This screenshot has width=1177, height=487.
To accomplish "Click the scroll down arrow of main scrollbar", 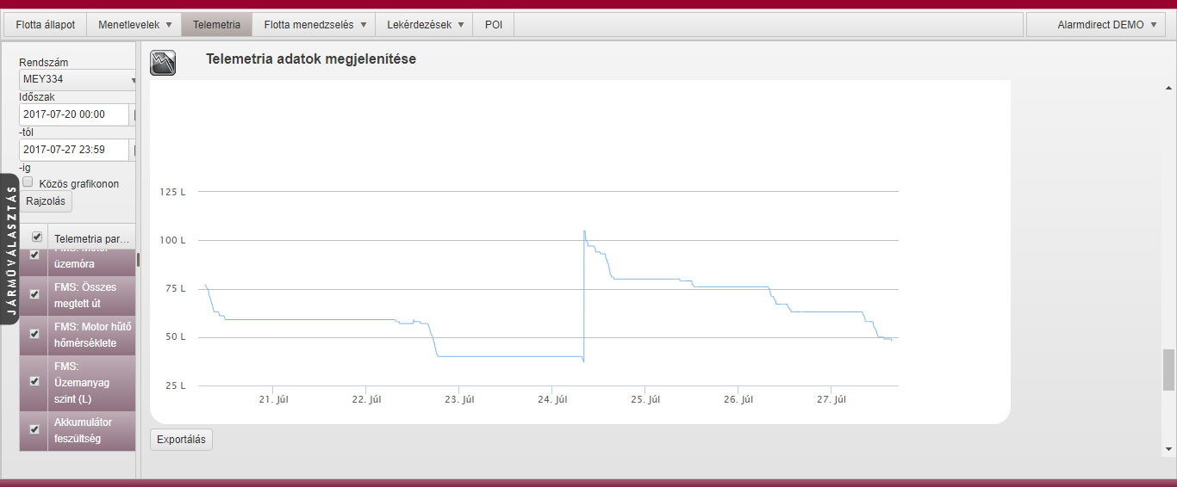I will pos(1168,449).
